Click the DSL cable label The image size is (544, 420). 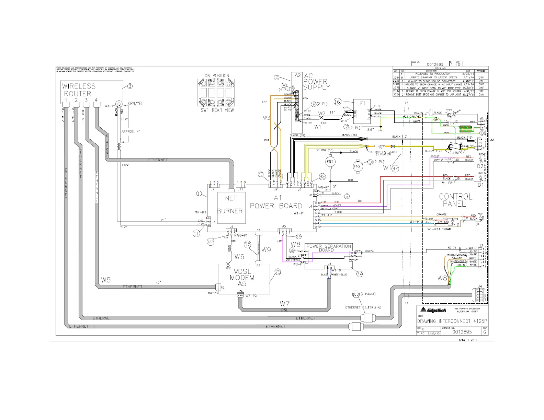pyautogui.click(x=285, y=310)
